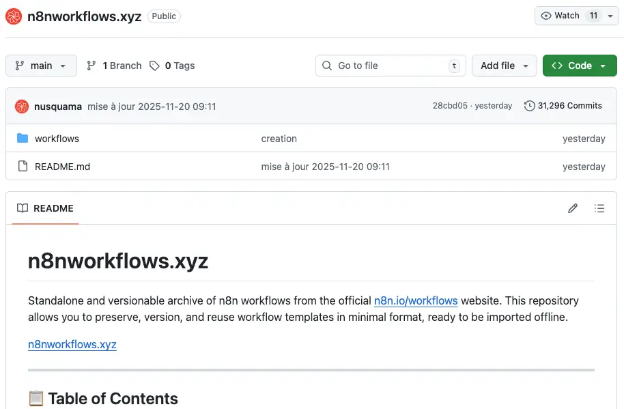Click the commit history clock icon

coord(529,106)
